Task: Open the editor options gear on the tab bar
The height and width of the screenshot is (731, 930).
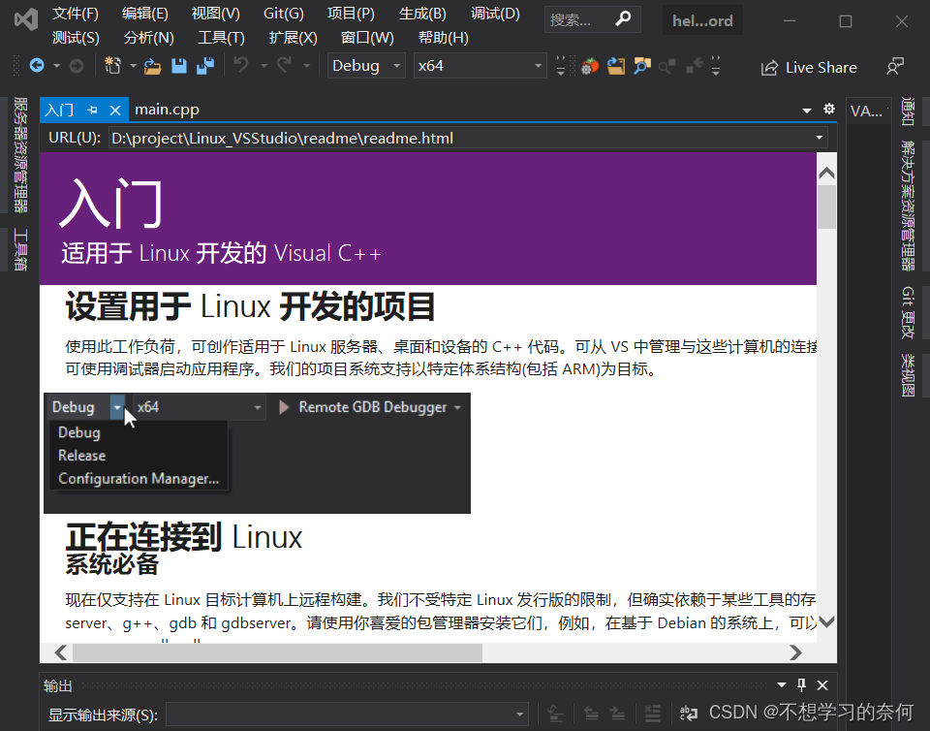Action: pos(828,110)
